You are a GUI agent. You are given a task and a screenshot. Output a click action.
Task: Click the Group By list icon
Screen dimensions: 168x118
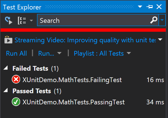click(22, 20)
